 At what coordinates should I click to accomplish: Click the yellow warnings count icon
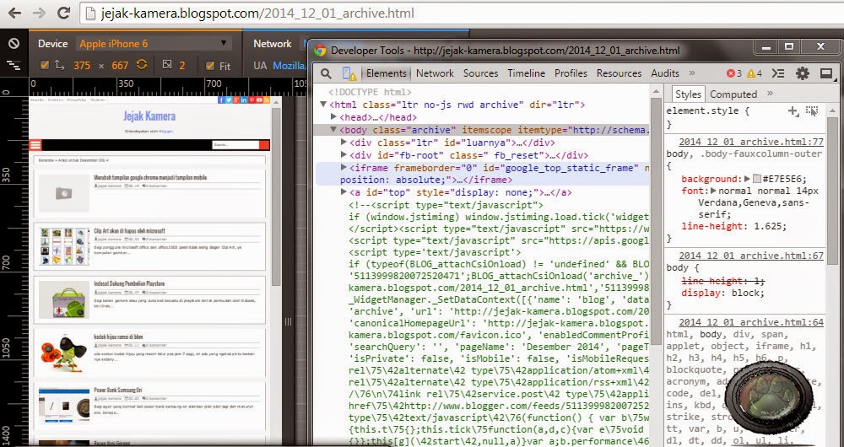pos(751,73)
